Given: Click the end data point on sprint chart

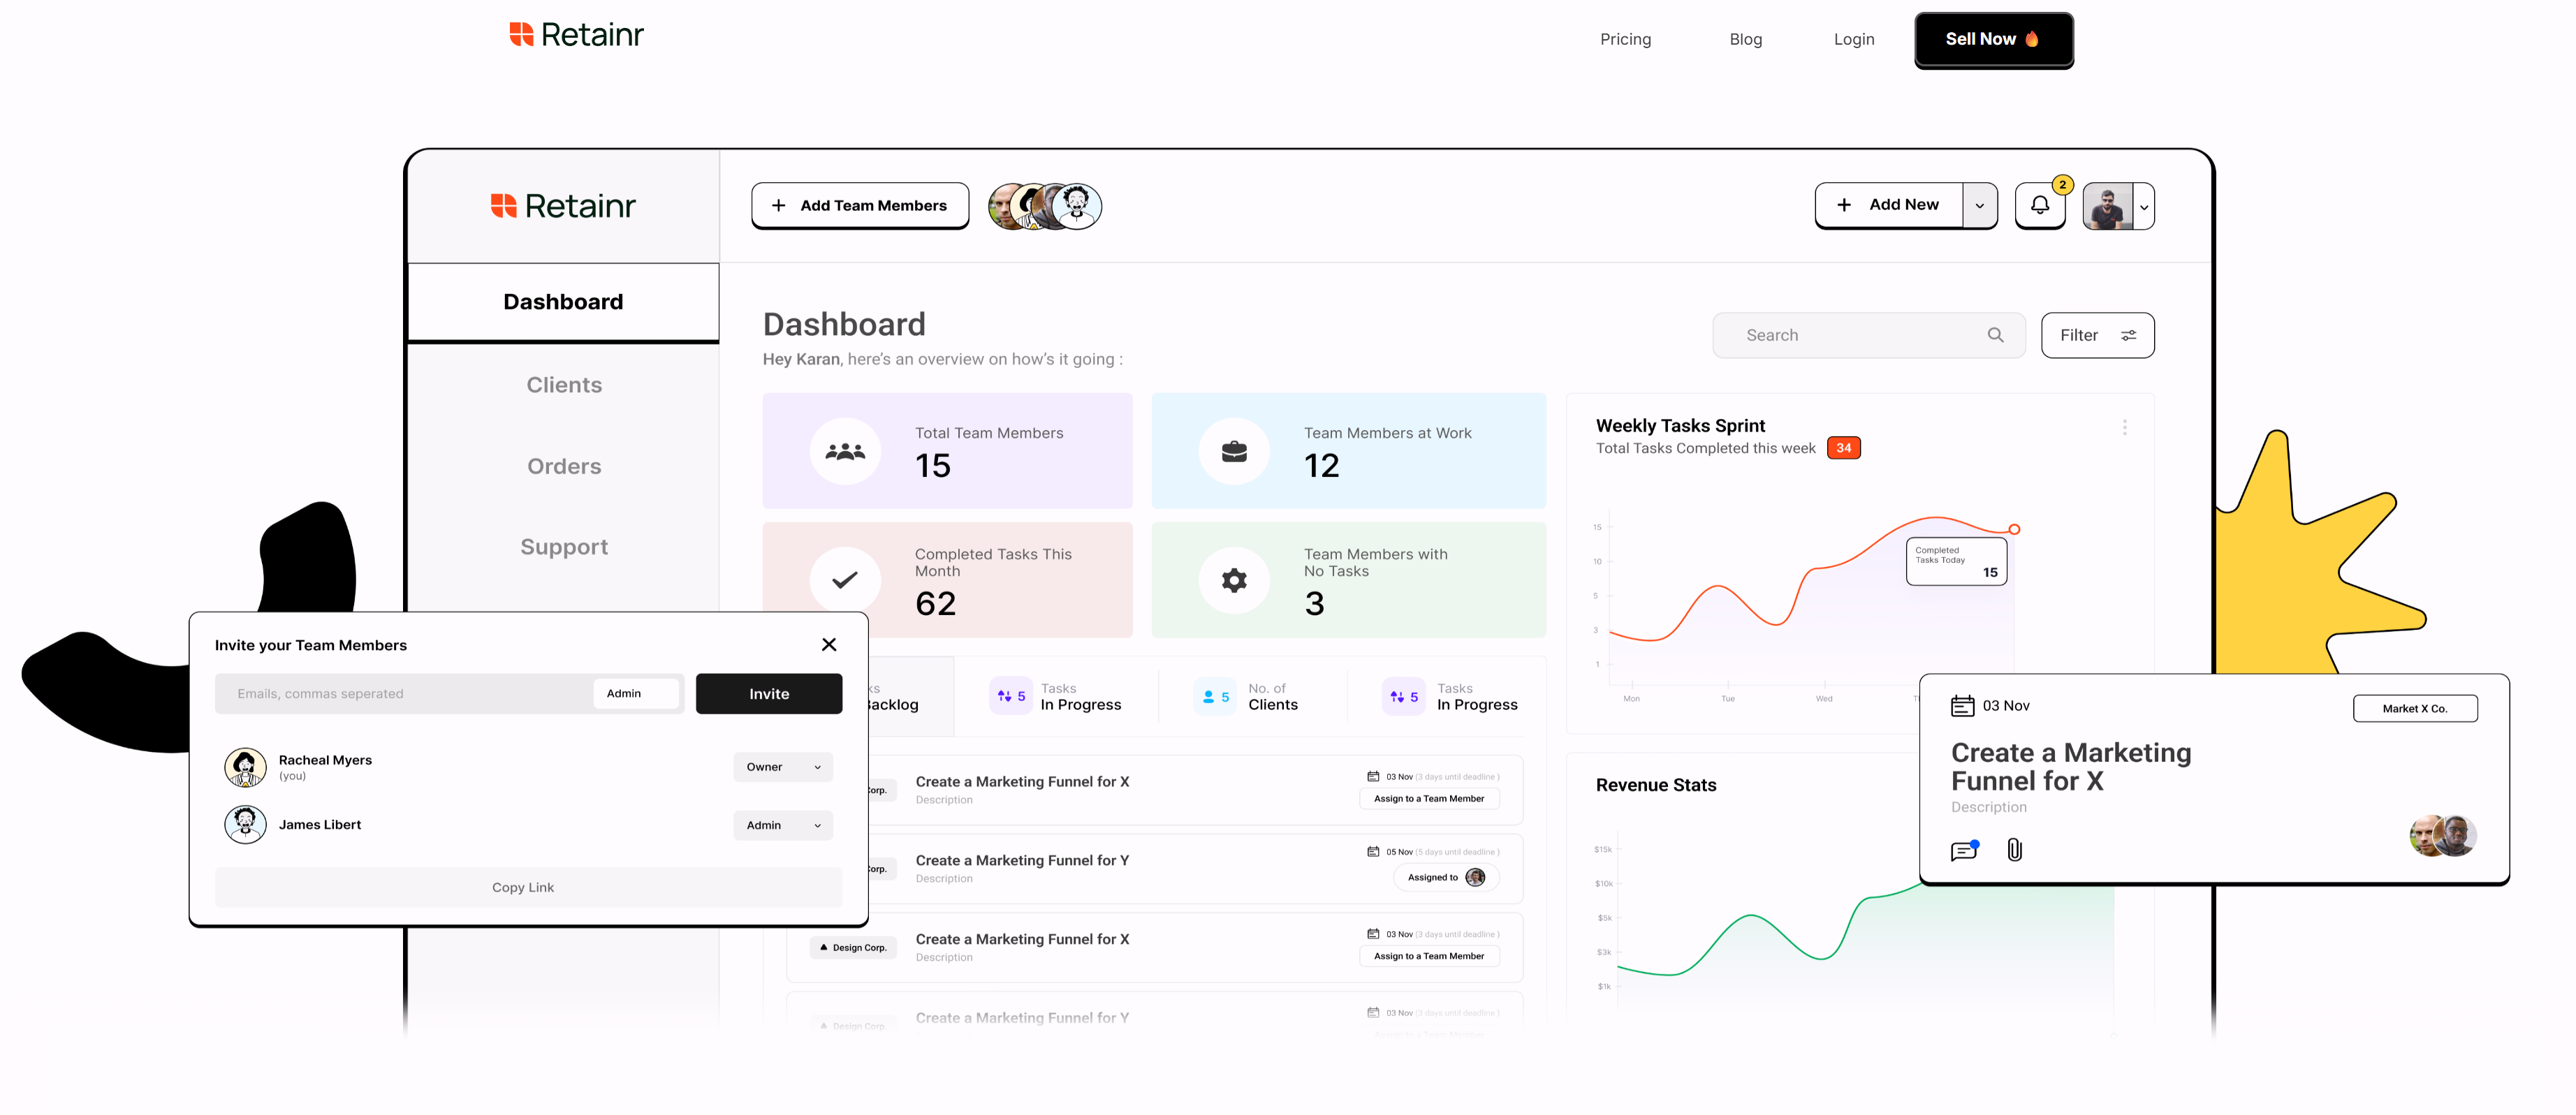Looking at the screenshot, I should [2014, 529].
